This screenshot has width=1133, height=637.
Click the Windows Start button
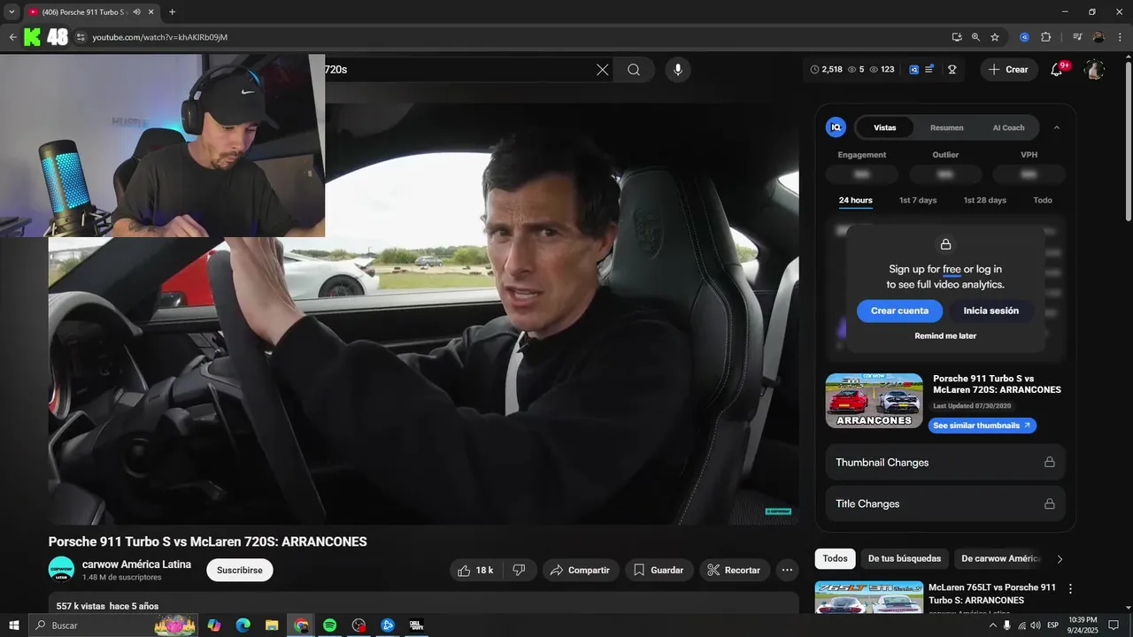13,625
